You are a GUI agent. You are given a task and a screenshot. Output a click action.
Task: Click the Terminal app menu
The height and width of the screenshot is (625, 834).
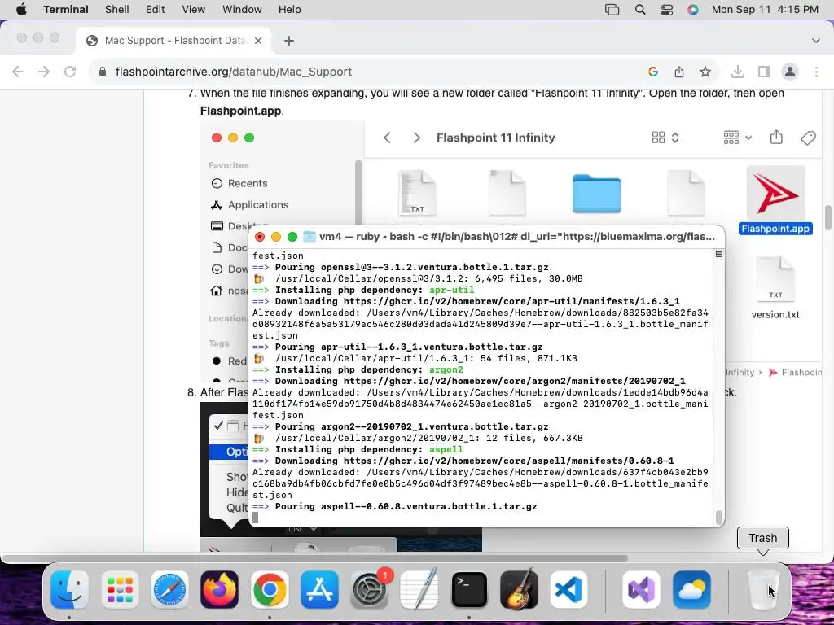66,10
